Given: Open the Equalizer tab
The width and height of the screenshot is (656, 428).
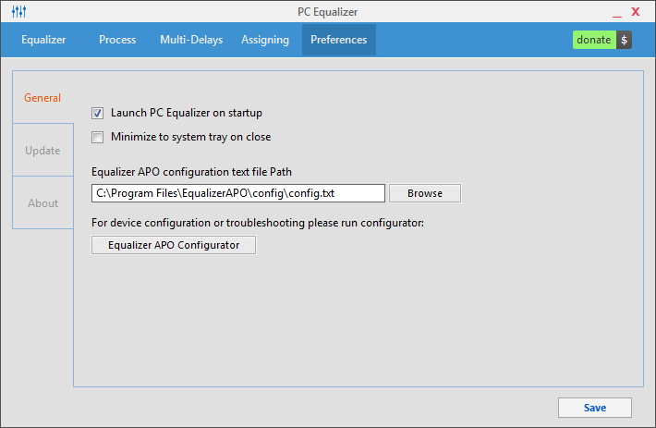Looking at the screenshot, I should tap(43, 40).
